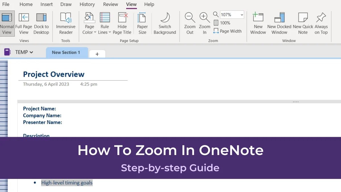Open the Paper Size options
The width and height of the screenshot is (341, 192).
coord(142,23)
